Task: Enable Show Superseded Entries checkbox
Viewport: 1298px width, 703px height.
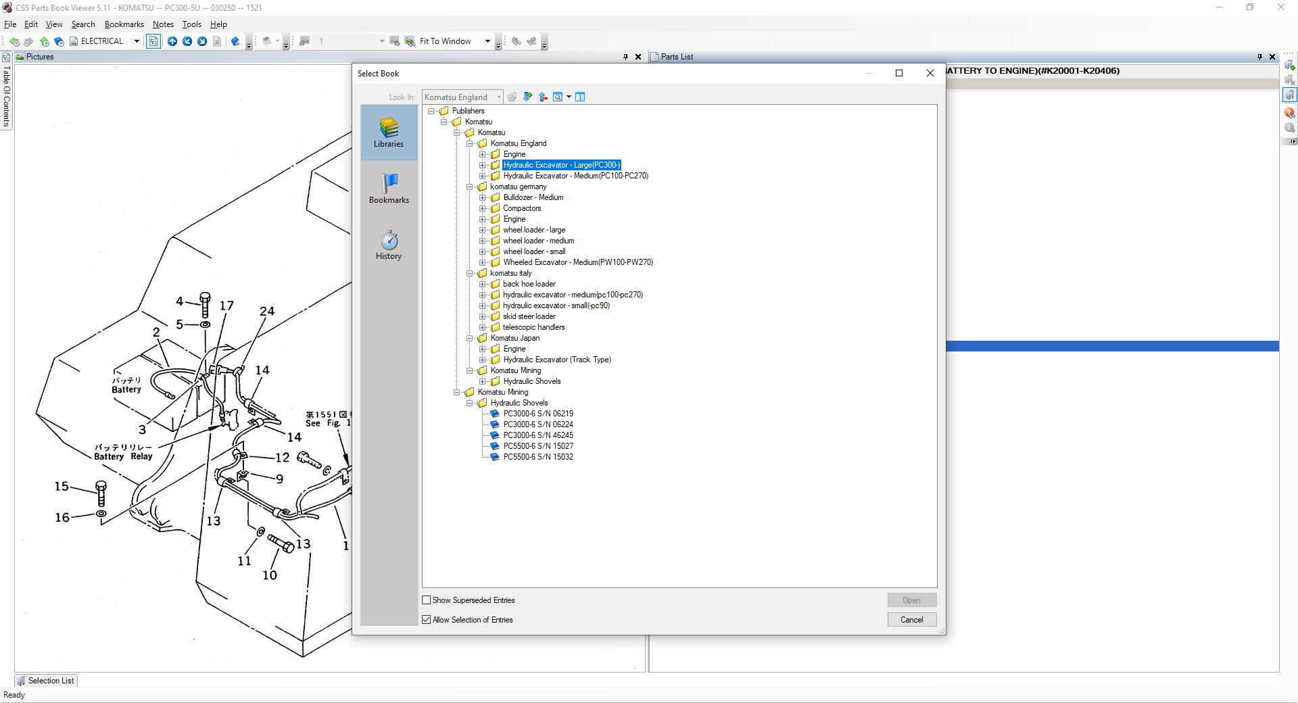Action: click(427, 600)
